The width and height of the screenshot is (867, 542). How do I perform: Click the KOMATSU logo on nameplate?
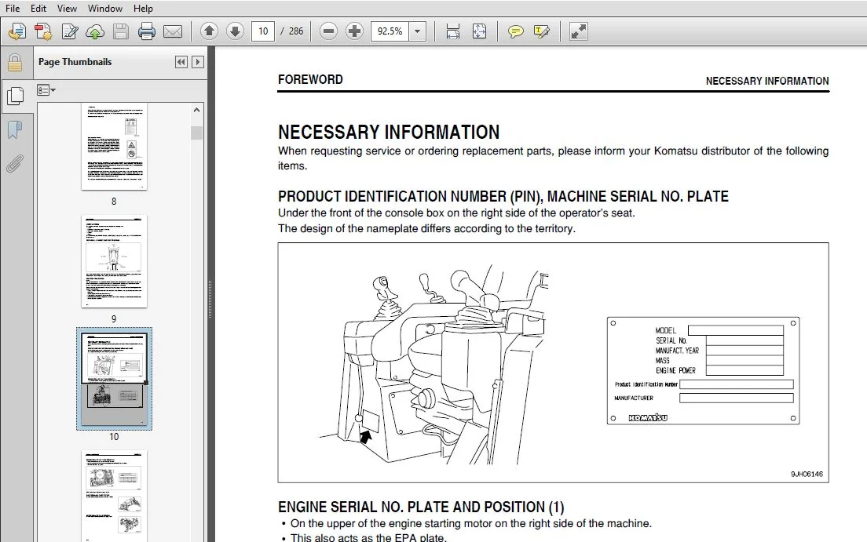(647, 418)
